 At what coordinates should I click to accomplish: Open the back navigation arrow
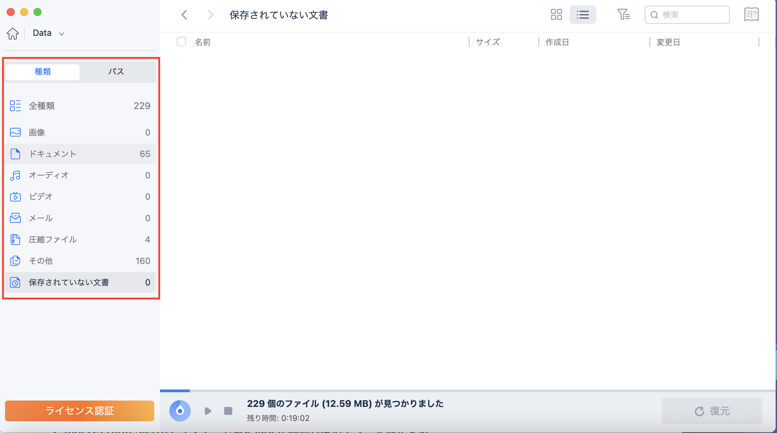tap(184, 15)
